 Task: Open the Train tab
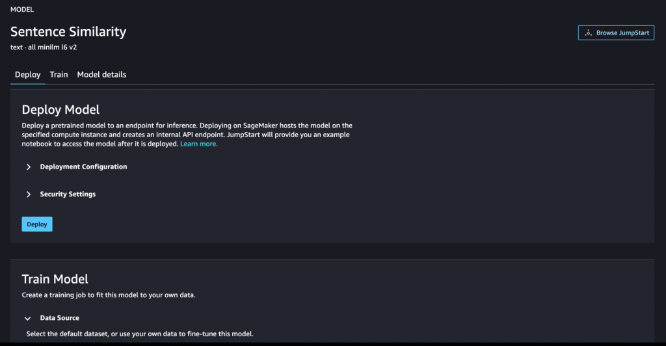pyautogui.click(x=59, y=75)
